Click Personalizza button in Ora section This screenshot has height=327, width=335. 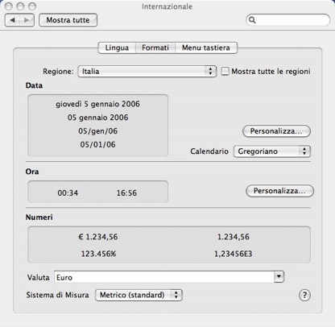(279, 191)
